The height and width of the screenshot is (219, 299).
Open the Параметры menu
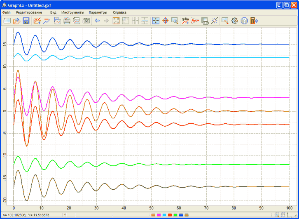[98, 12]
